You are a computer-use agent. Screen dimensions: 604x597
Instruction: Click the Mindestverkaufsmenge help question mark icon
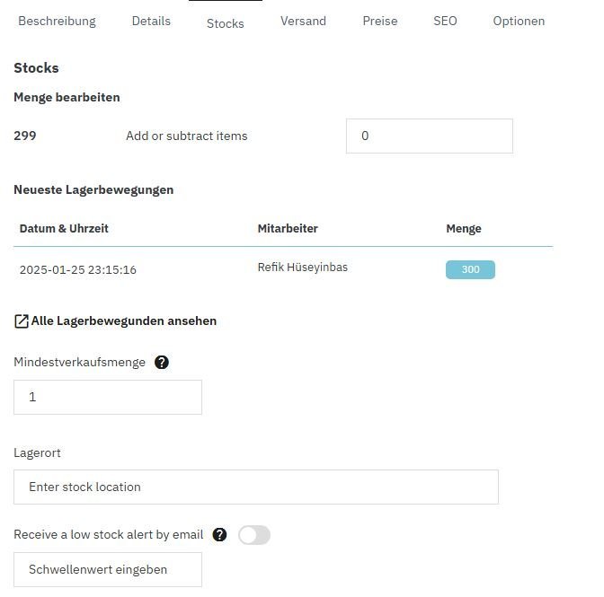click(162, 363)
